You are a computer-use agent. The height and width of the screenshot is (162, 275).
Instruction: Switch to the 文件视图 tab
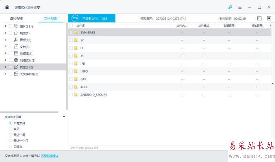51,18
